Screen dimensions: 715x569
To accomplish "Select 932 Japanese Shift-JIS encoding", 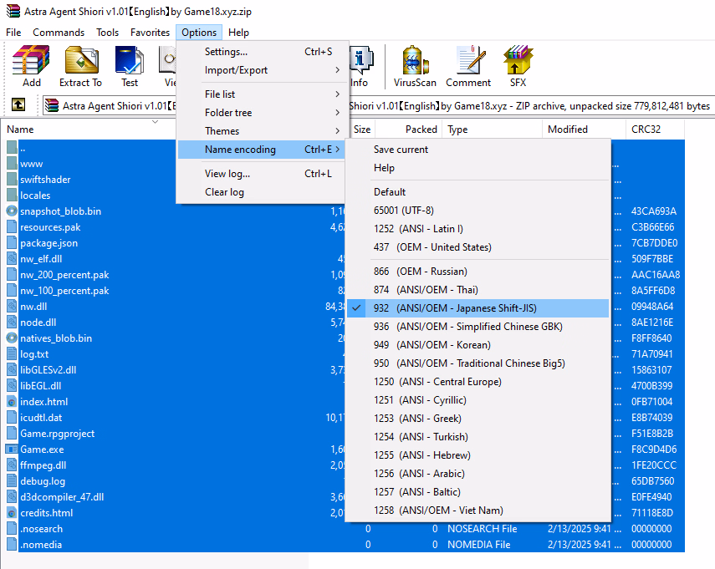I will coord(478,308).
